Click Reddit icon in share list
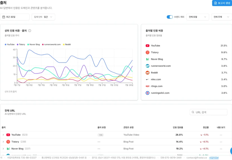The image size is (232, 160). pyautogui.click(x=147, y=73)
